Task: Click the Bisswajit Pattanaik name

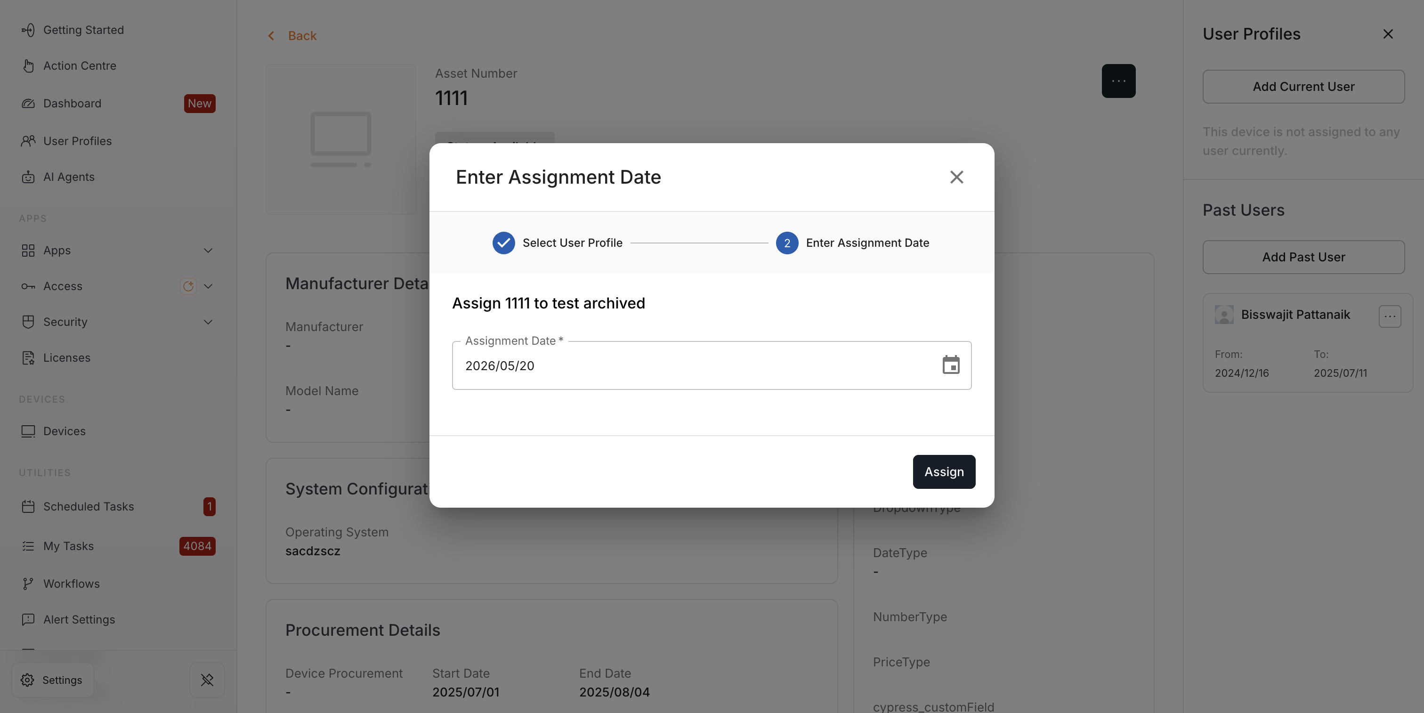Action: coord(1295,315)
